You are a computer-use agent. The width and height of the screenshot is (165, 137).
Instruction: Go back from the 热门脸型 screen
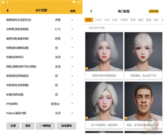91,11
